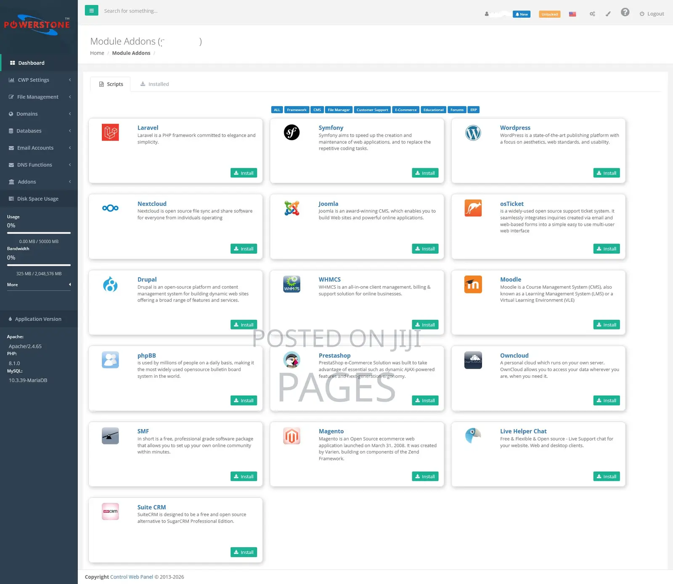Filter scripts by Educational category
This screenshot has height=584, width=673.
[x=433, y=110]
